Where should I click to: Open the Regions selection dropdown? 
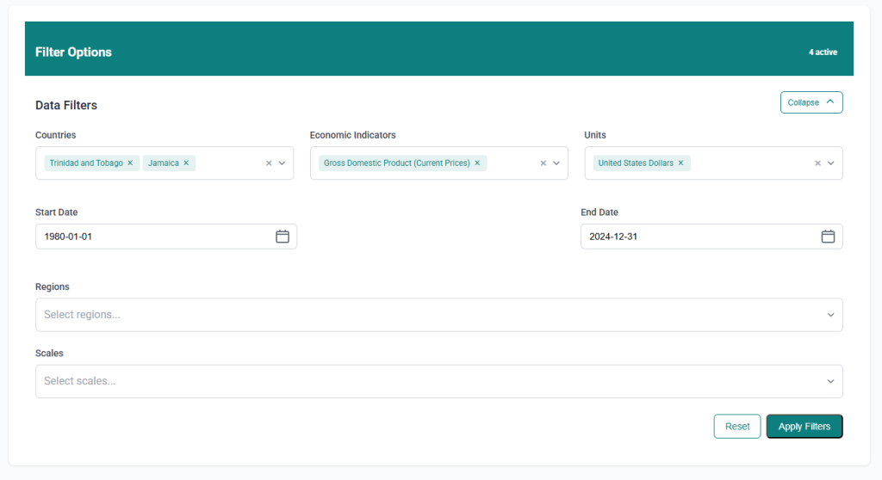pyautogui.click(x=438, y=315)
